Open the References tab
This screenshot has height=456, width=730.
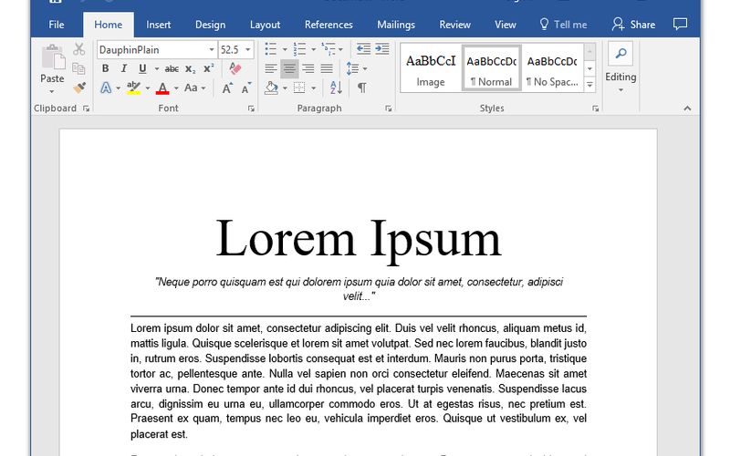[x=328, y=25]
